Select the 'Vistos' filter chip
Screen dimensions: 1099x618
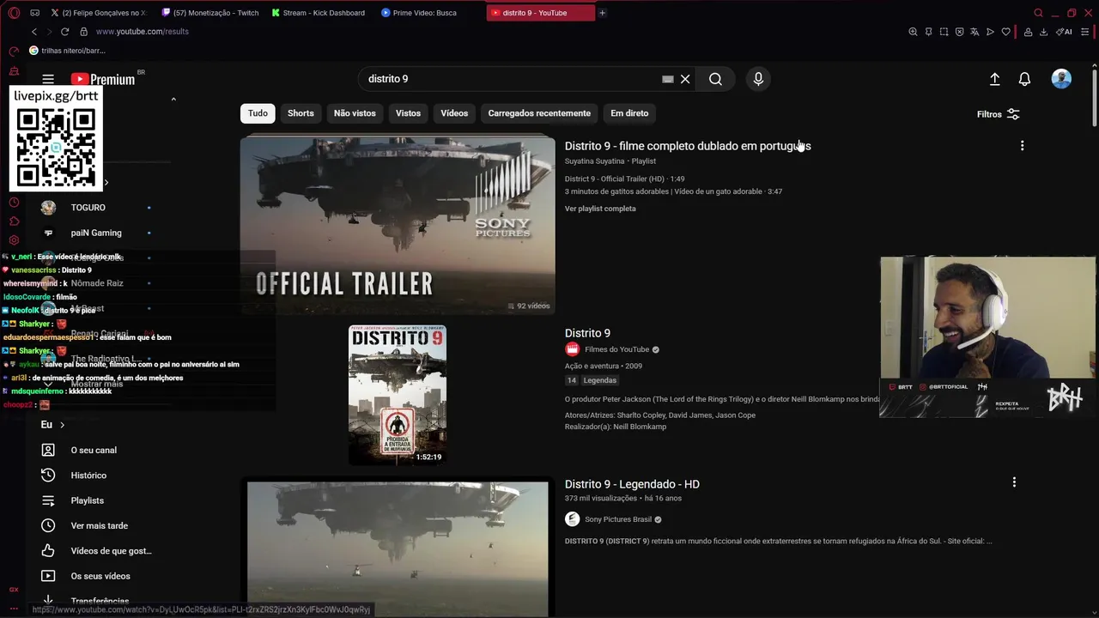pyautogui.click(x=408, y=113)
